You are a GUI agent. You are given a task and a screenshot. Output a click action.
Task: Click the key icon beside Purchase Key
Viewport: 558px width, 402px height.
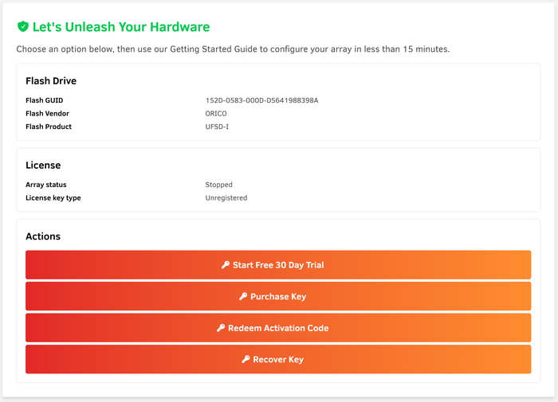tap(243, 296)
